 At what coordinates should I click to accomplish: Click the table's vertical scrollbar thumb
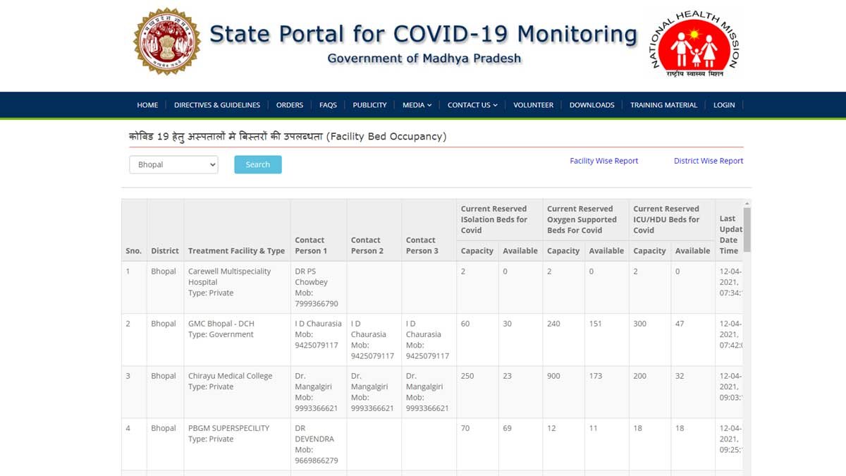(x=747, y=229)
